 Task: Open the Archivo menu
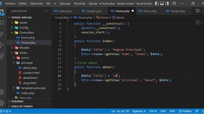point(10,3)
